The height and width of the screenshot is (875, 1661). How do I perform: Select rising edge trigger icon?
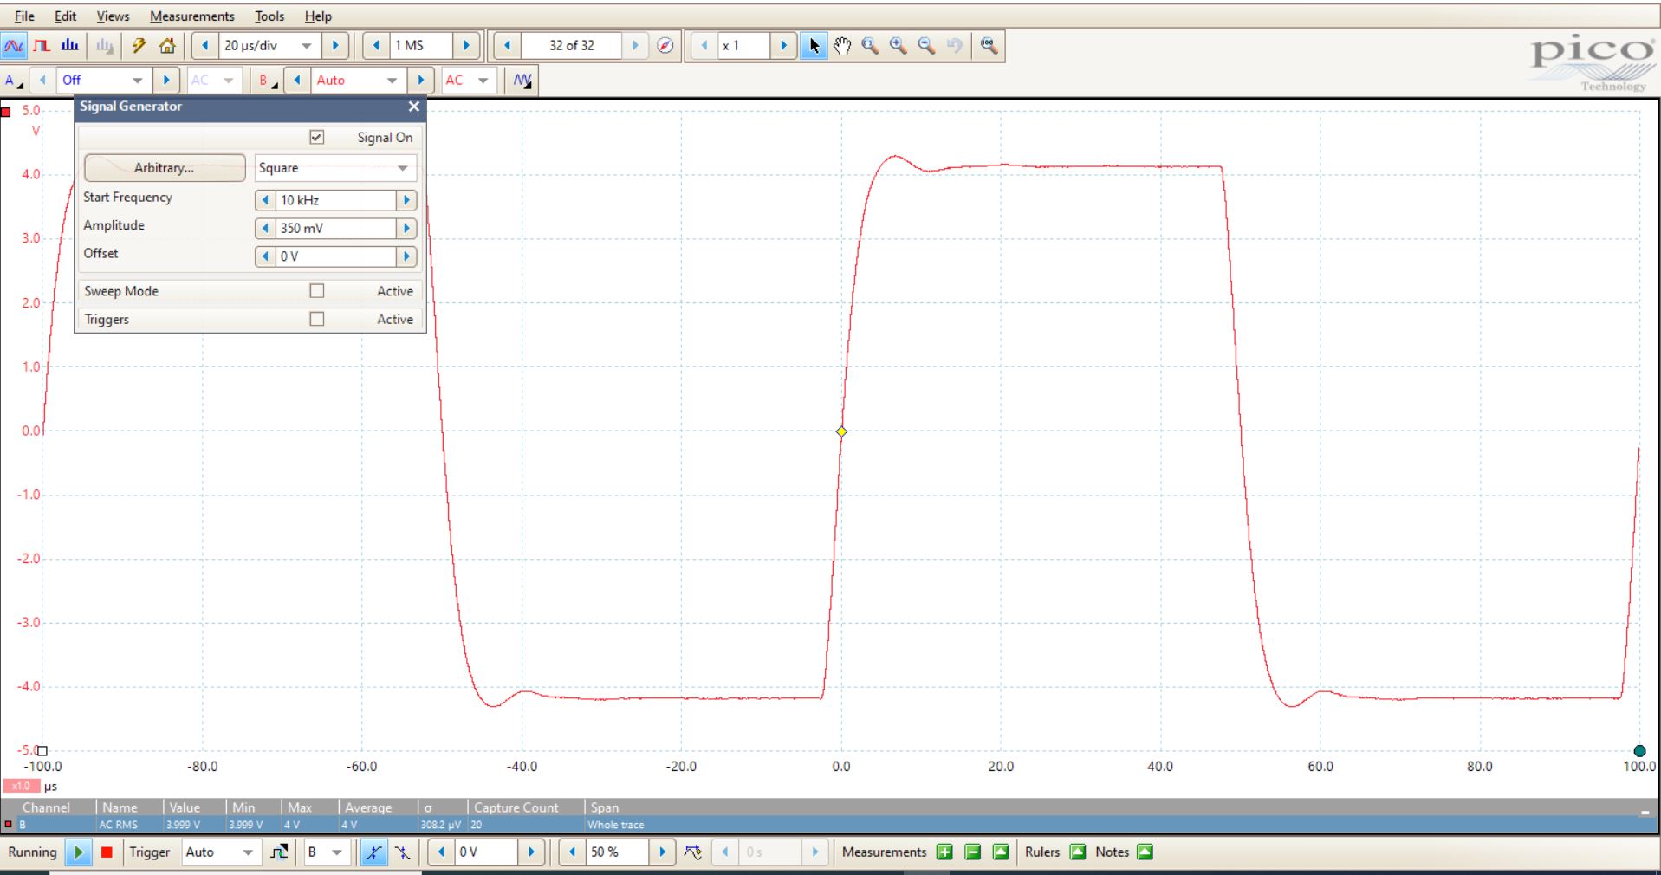373,852
